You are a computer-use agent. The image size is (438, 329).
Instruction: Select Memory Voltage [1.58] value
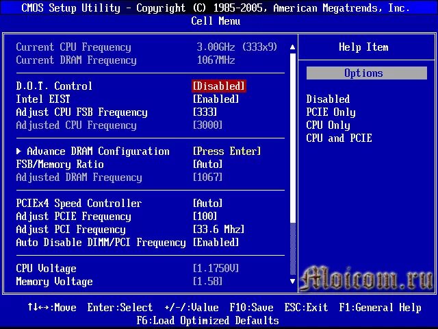click(207, 282)
